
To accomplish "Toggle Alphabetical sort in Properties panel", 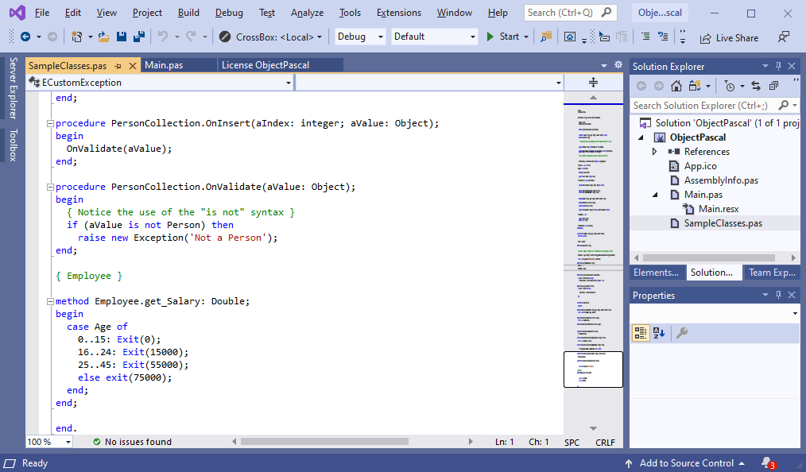I will pos(659,333).
